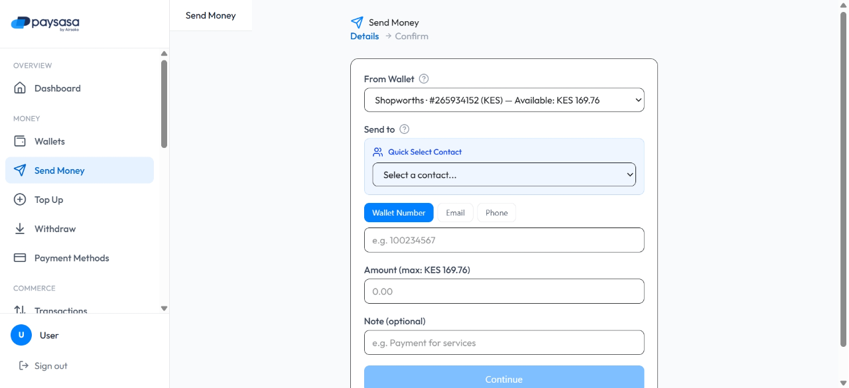This screenshot has height=388, width=849.
Task: Go to Wallets page
Action: coord(80,141)
